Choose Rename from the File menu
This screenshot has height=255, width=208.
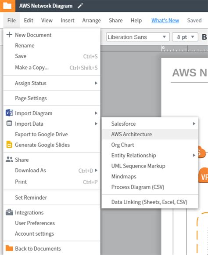[x=52, y=46]
